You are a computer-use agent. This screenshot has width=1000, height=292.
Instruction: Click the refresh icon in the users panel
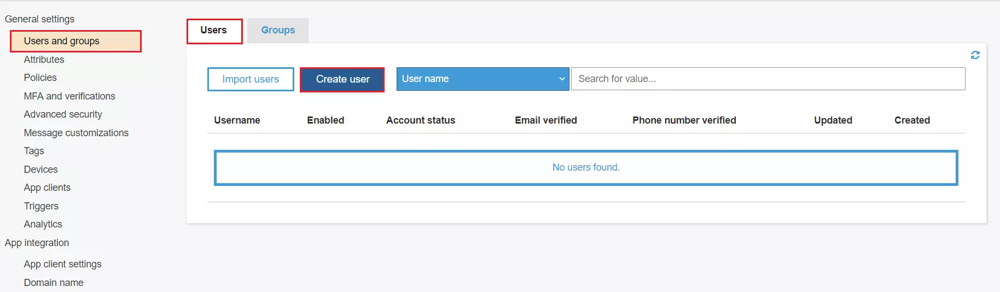(x=975, y=55)
